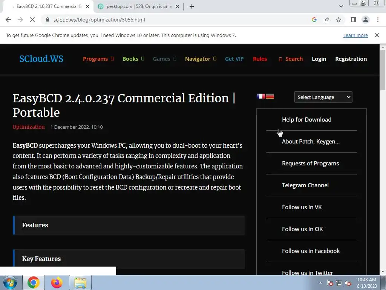This screenshot has height=290, width=386.
Task: Open the browser side panel icon
Action: [354, 20]
